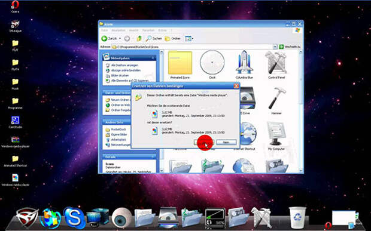Select the Columbia Blue shuttle icon

[x=244, y=63]
